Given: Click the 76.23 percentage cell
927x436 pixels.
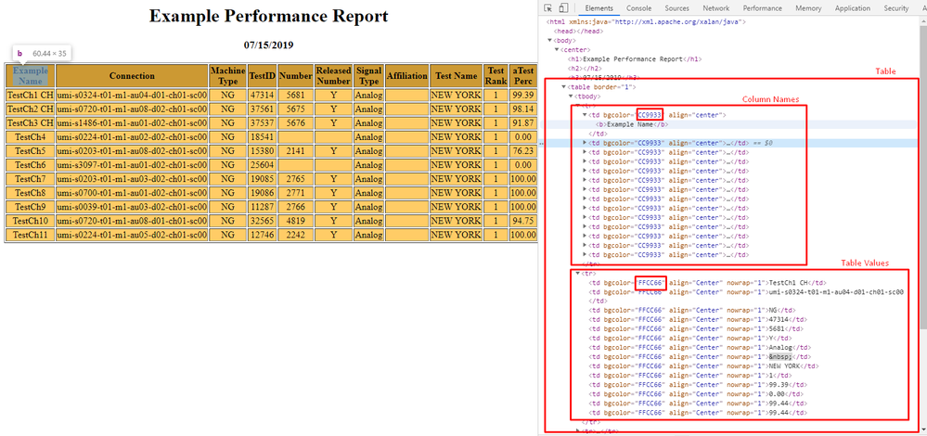Looking at the screenshot, I should pos(523,150).
